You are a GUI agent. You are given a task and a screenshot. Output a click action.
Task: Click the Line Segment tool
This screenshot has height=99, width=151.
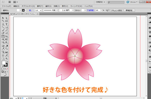(x=3, y=27)
